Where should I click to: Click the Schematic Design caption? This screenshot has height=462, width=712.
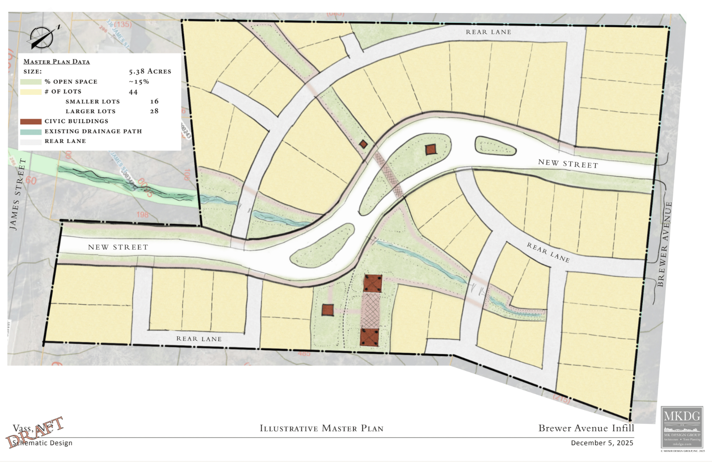(43, 443)
